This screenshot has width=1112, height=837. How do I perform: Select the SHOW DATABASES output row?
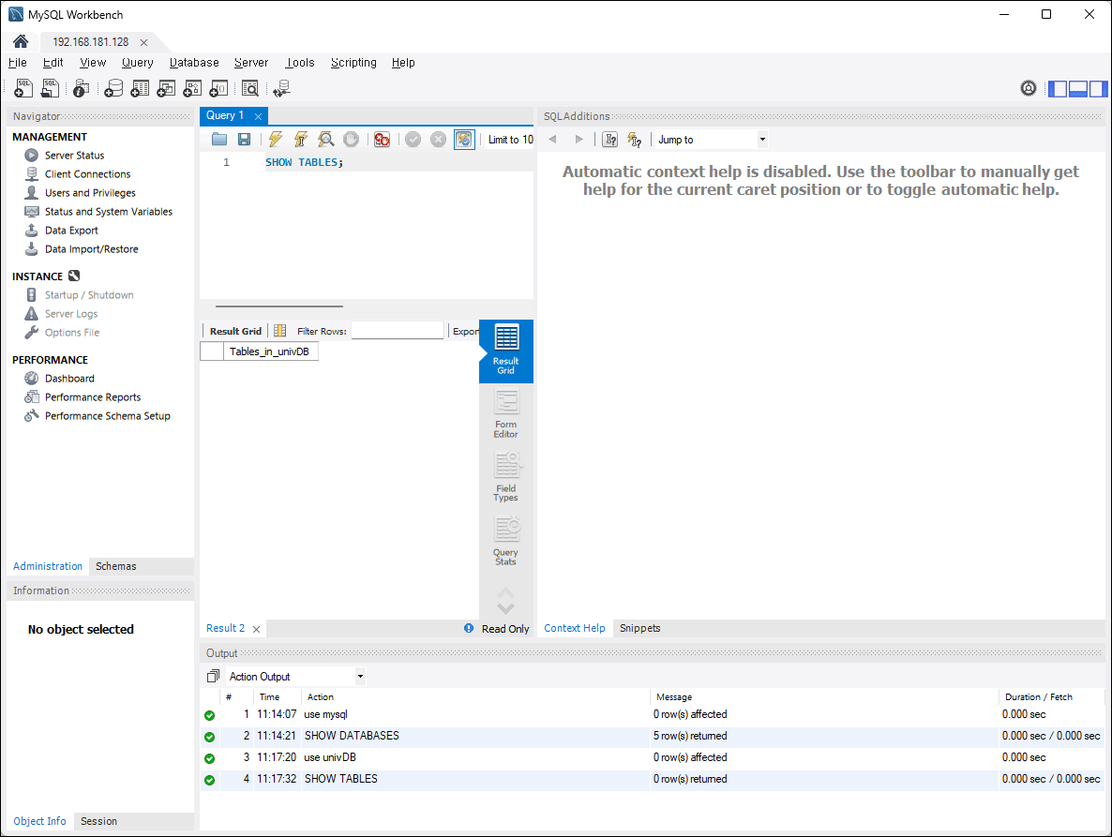tap(651, 736)
